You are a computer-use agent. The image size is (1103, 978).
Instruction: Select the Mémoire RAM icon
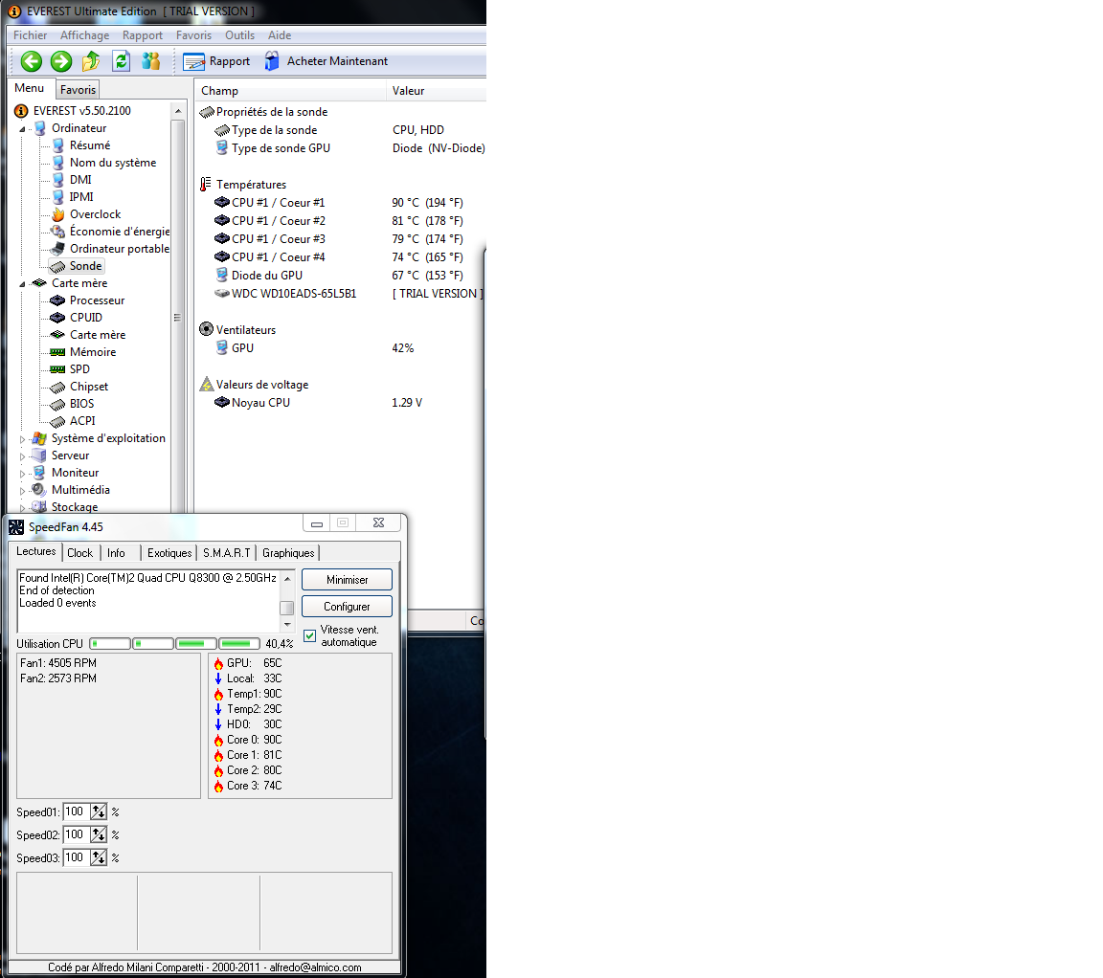(57, 352)
